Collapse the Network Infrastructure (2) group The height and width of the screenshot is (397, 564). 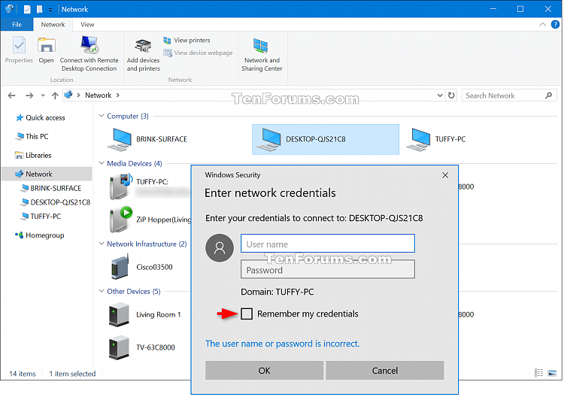pos(102,244)
